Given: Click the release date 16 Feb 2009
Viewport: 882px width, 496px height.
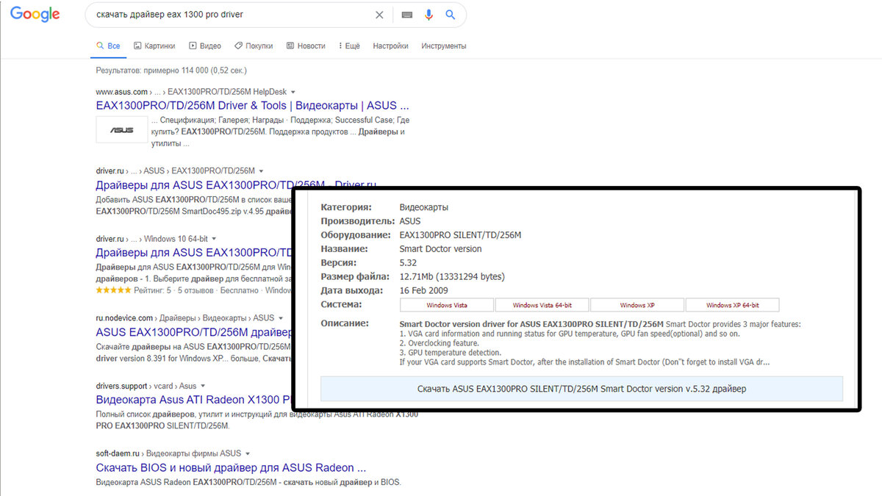Looking at the screenshot, I should click(423, 291).
